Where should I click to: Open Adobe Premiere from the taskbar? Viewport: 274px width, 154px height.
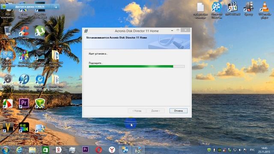pyautogui.click(x=85, y=150)
